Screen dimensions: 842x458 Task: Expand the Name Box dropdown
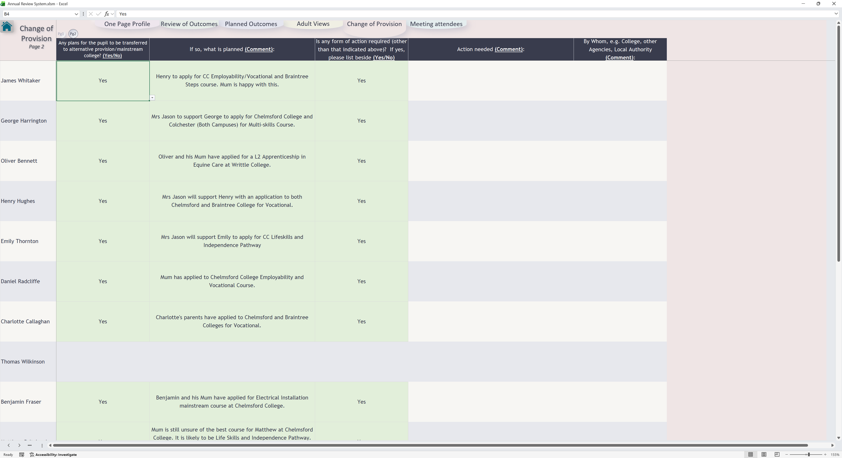point(76,14)
